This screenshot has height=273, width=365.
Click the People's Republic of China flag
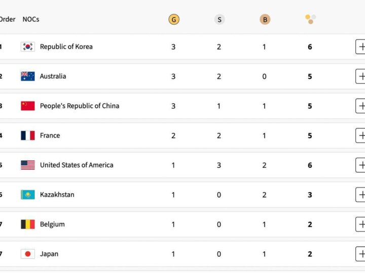click(x=28, y=106)
